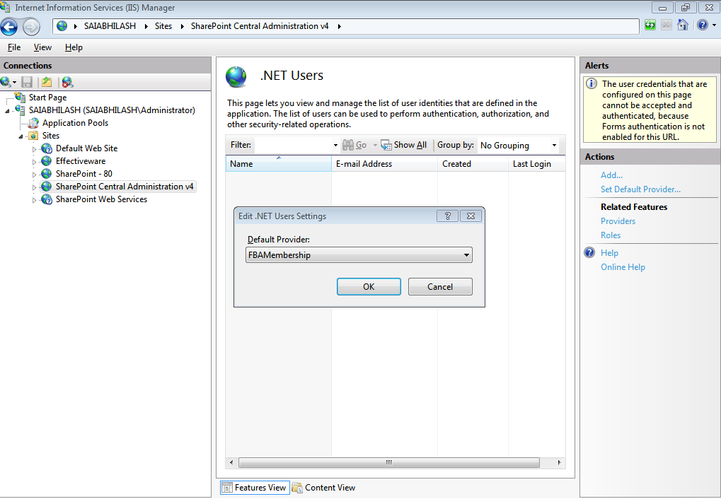Click the Refresh page icon in toolbar
The height and width of the screenshot is (499, 721).
[650, 25]
